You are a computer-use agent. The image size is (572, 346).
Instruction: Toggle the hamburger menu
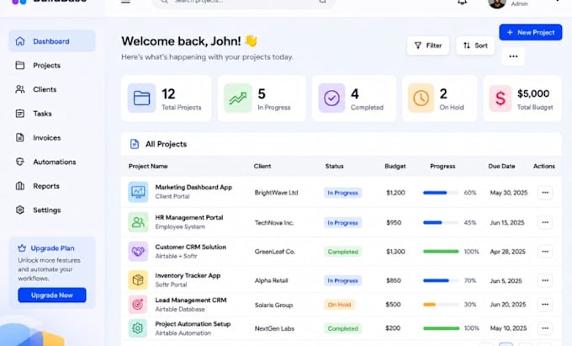click(125, 2)
